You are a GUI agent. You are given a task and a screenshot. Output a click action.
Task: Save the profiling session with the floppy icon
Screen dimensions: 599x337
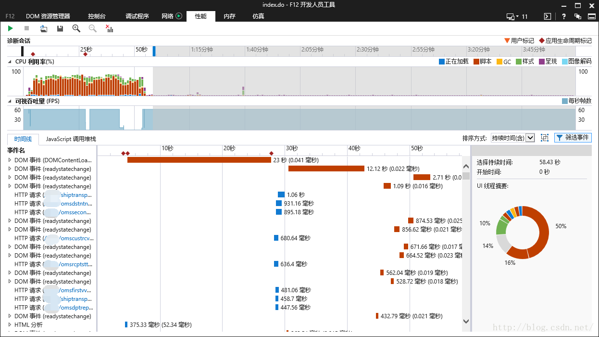[60, 29]
